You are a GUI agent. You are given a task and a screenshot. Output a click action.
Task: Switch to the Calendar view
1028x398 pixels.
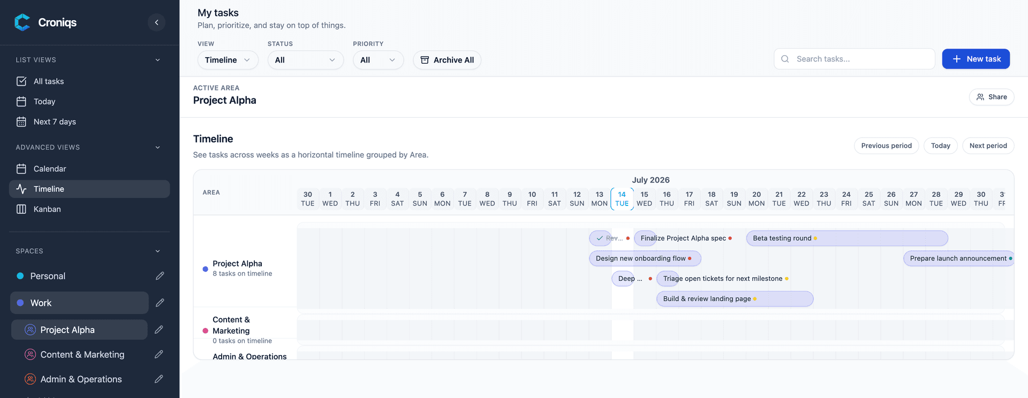click(x=89, y=169)
